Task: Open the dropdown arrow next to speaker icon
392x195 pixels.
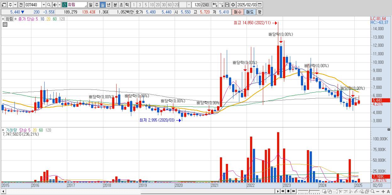Action: tap(59, 5)
